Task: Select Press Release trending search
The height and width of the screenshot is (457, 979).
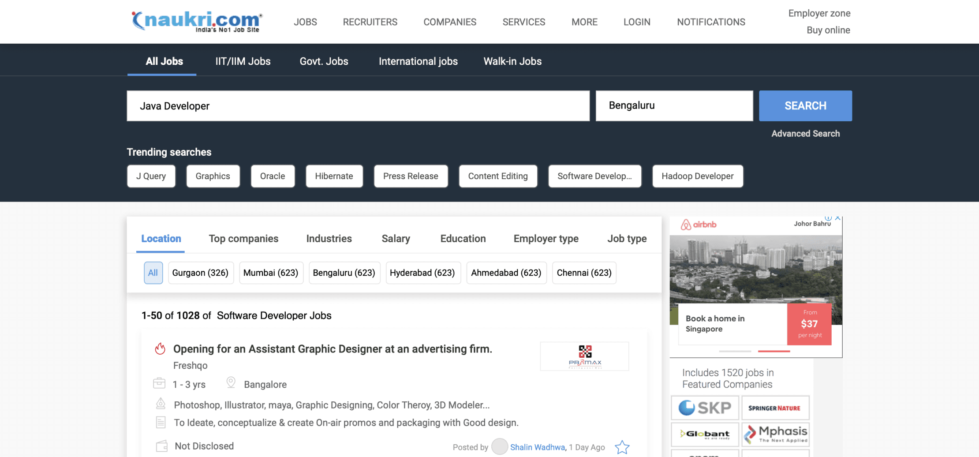Action: point(411,176)
